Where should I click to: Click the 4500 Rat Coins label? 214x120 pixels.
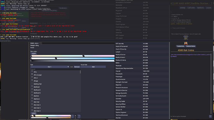pos(186,50)
